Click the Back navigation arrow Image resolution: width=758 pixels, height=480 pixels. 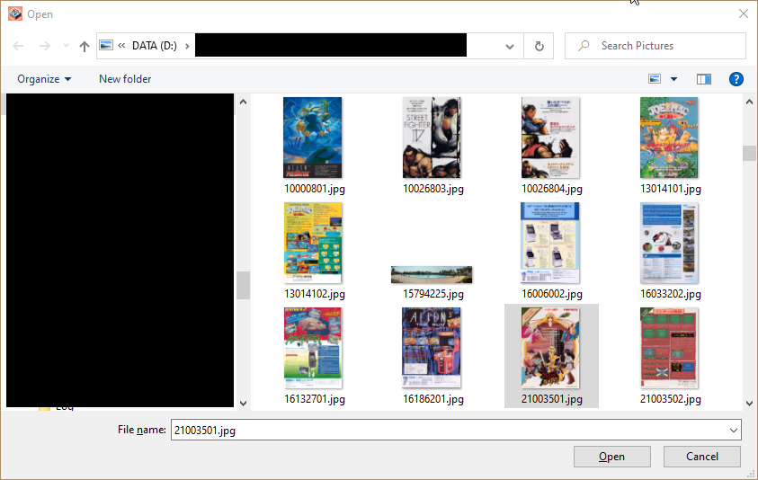click(18, 46)
